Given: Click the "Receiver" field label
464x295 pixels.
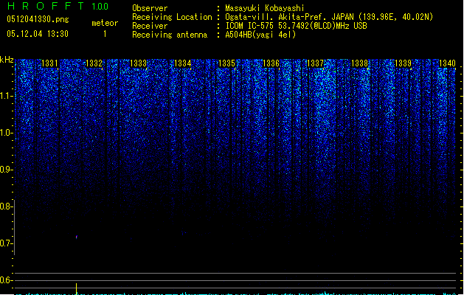Looking at the screenshot, I should [150, 26].
